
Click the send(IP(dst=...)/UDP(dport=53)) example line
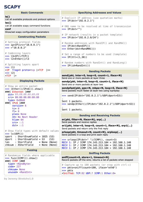coord(92,96)
